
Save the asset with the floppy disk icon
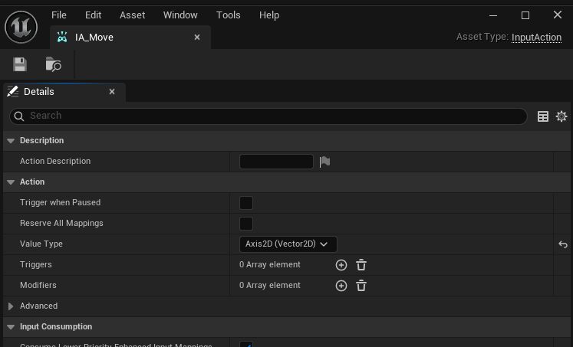pyautogui.click(x=20, y=64)
